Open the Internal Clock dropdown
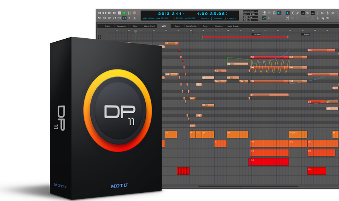This screenshot has height=201, width=339. tap(250, 12)
